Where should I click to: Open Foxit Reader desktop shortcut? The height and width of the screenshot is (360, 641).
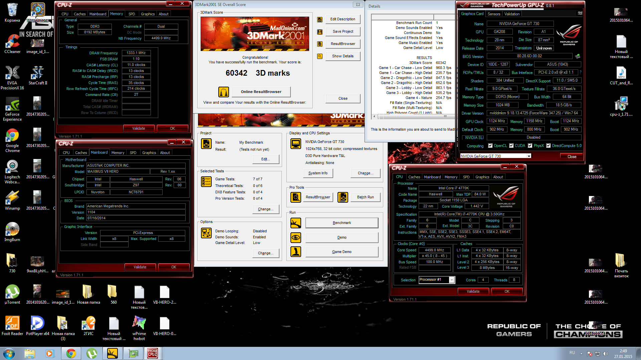pyautogui.click(x=12, y=326)
